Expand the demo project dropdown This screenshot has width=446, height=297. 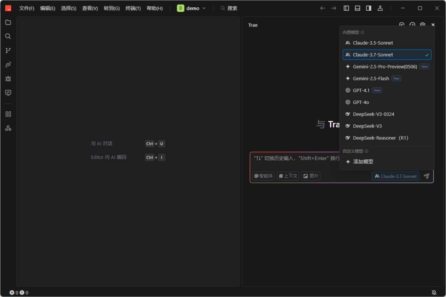click(x=192, y=8)
